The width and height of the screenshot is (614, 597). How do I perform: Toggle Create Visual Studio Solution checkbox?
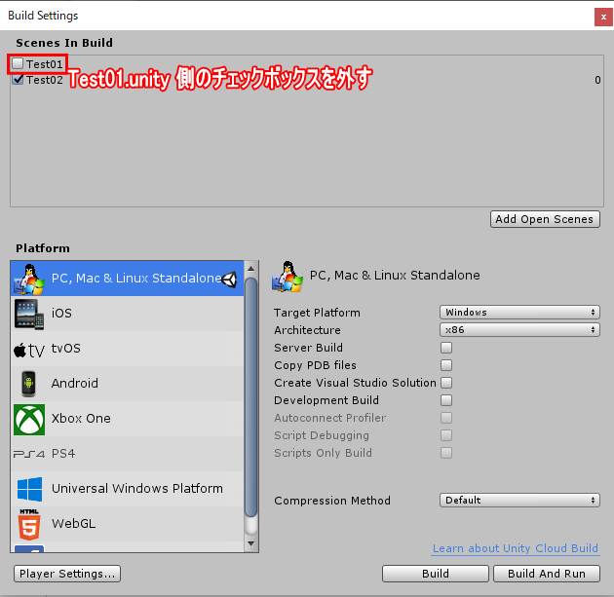(x=446, y=383)
